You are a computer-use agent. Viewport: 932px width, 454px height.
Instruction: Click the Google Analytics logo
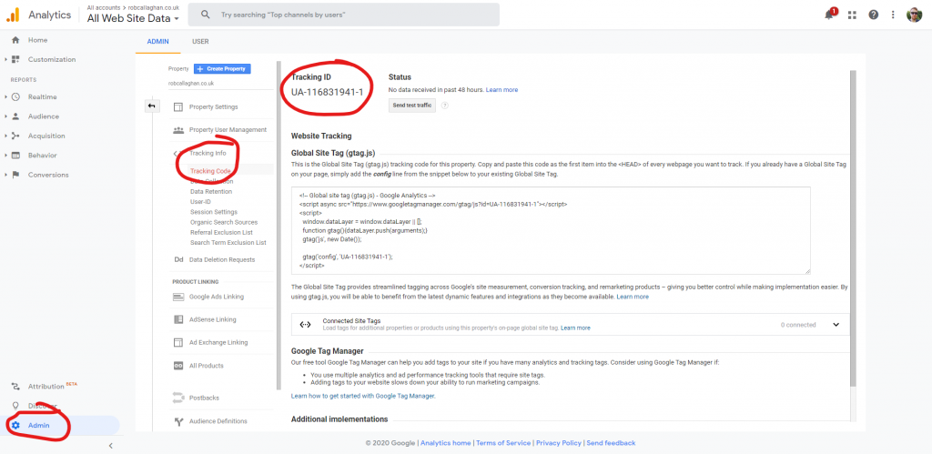coord(13,15)
